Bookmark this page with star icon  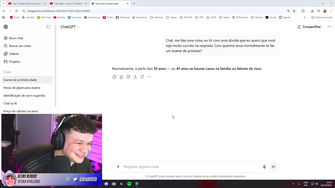294,11
